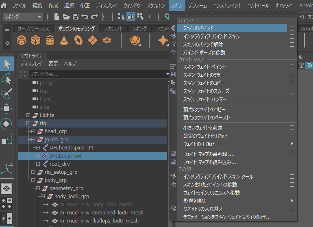Open the リギング menu set dropdown
313x227 pixels.
point(39,17)
